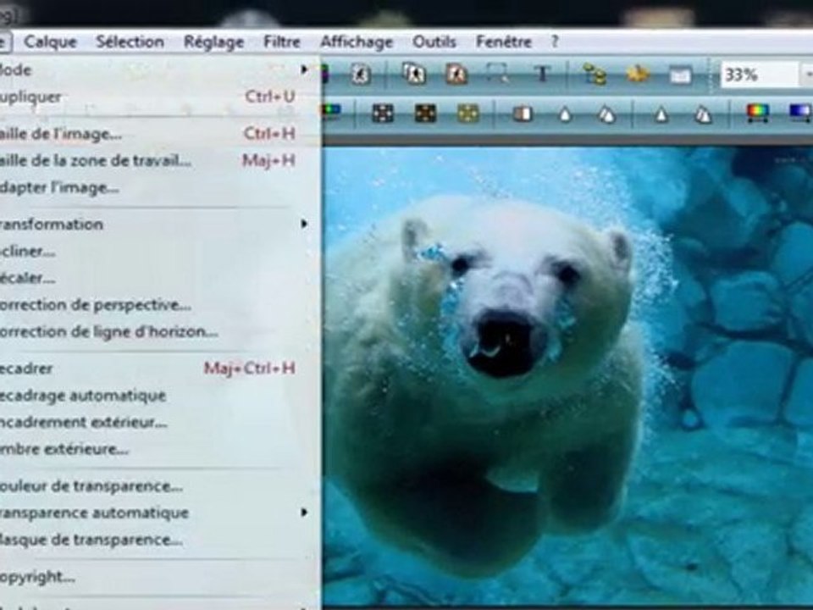Choose Correction de perspective entry
Viewport: 813px width, 610px height.
click(156, 304)
